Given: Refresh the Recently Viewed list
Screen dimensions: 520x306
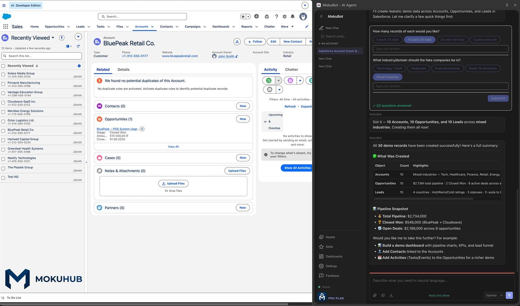Looking at the screenshot, I should 78,46.
